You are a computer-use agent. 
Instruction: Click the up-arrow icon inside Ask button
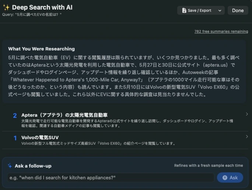click(225, 177)
